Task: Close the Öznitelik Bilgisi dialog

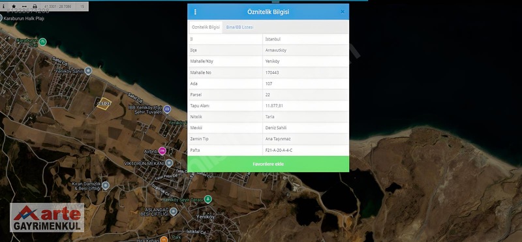Action: click(343, 12)
